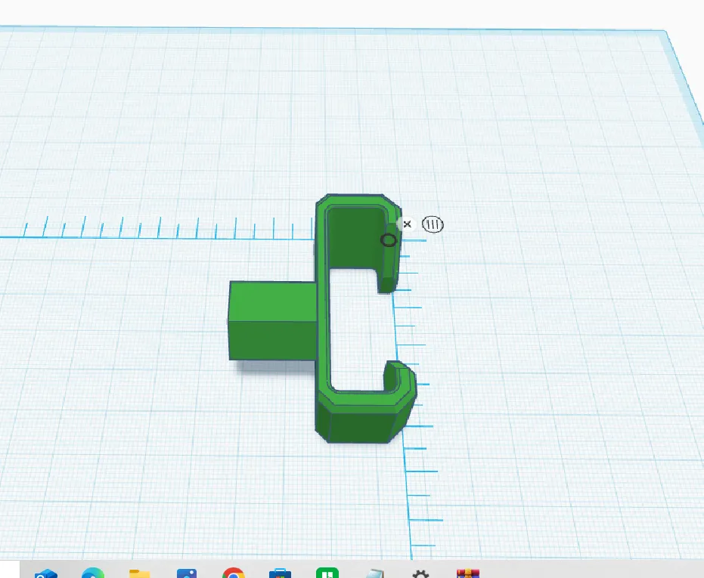Viewport: 704px width, 578px height.
Task: Click the ruler origin circle handle
Action: (389, 240)
